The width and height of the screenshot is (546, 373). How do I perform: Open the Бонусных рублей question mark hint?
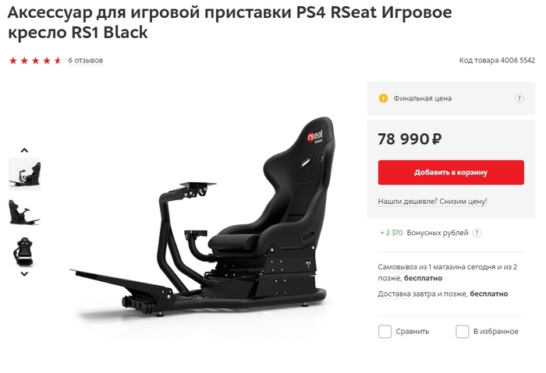pyautogui.click(x=477, y=233)
